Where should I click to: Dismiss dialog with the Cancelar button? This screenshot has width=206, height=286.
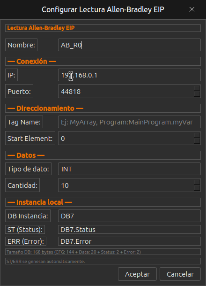click(x=180, y=274)
